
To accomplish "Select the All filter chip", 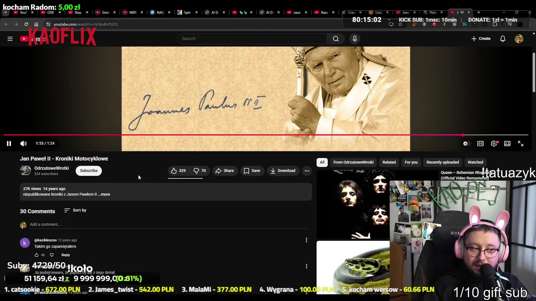I will (x=322, y=162).
